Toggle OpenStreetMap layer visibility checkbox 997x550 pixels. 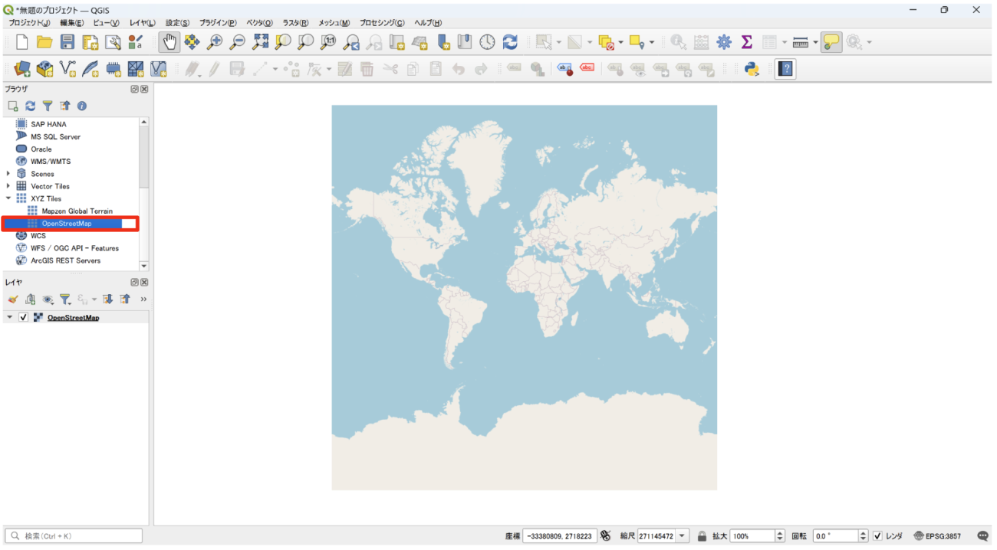[x=24, y=318]
